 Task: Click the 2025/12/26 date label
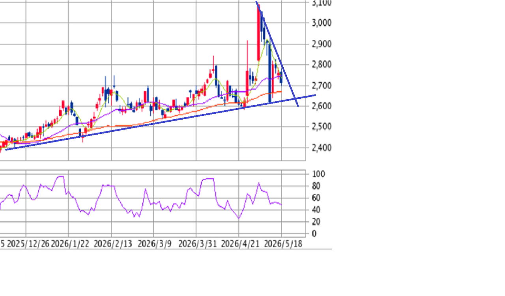28,244
